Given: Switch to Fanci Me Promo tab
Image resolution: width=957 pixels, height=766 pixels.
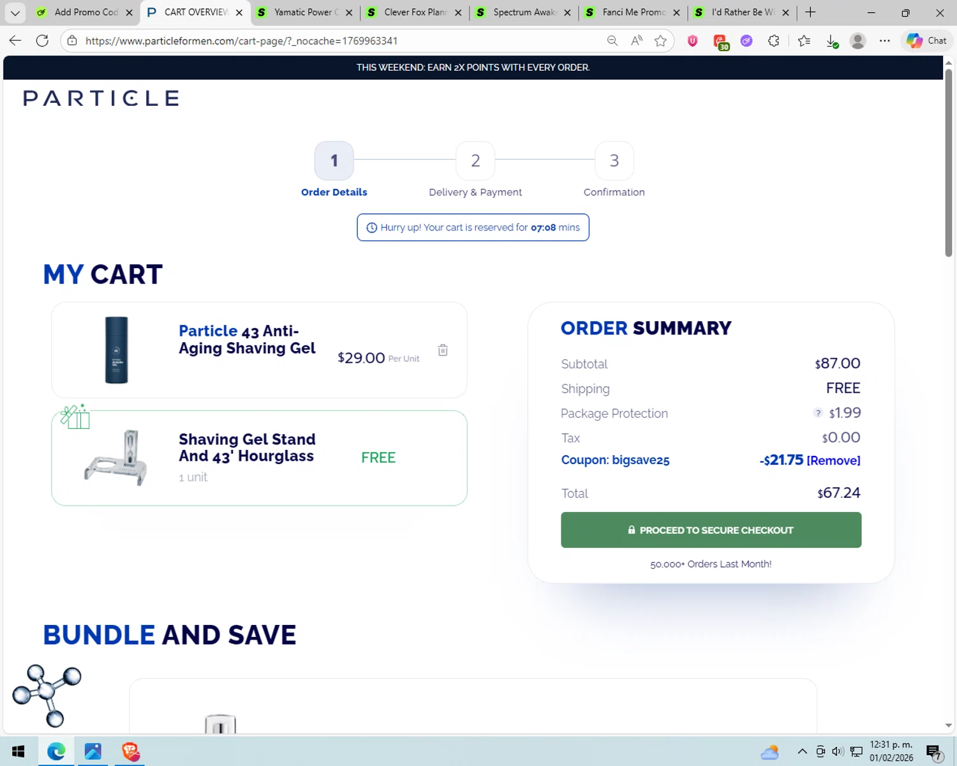Looking at the screenshot, I should click(634, 12).
